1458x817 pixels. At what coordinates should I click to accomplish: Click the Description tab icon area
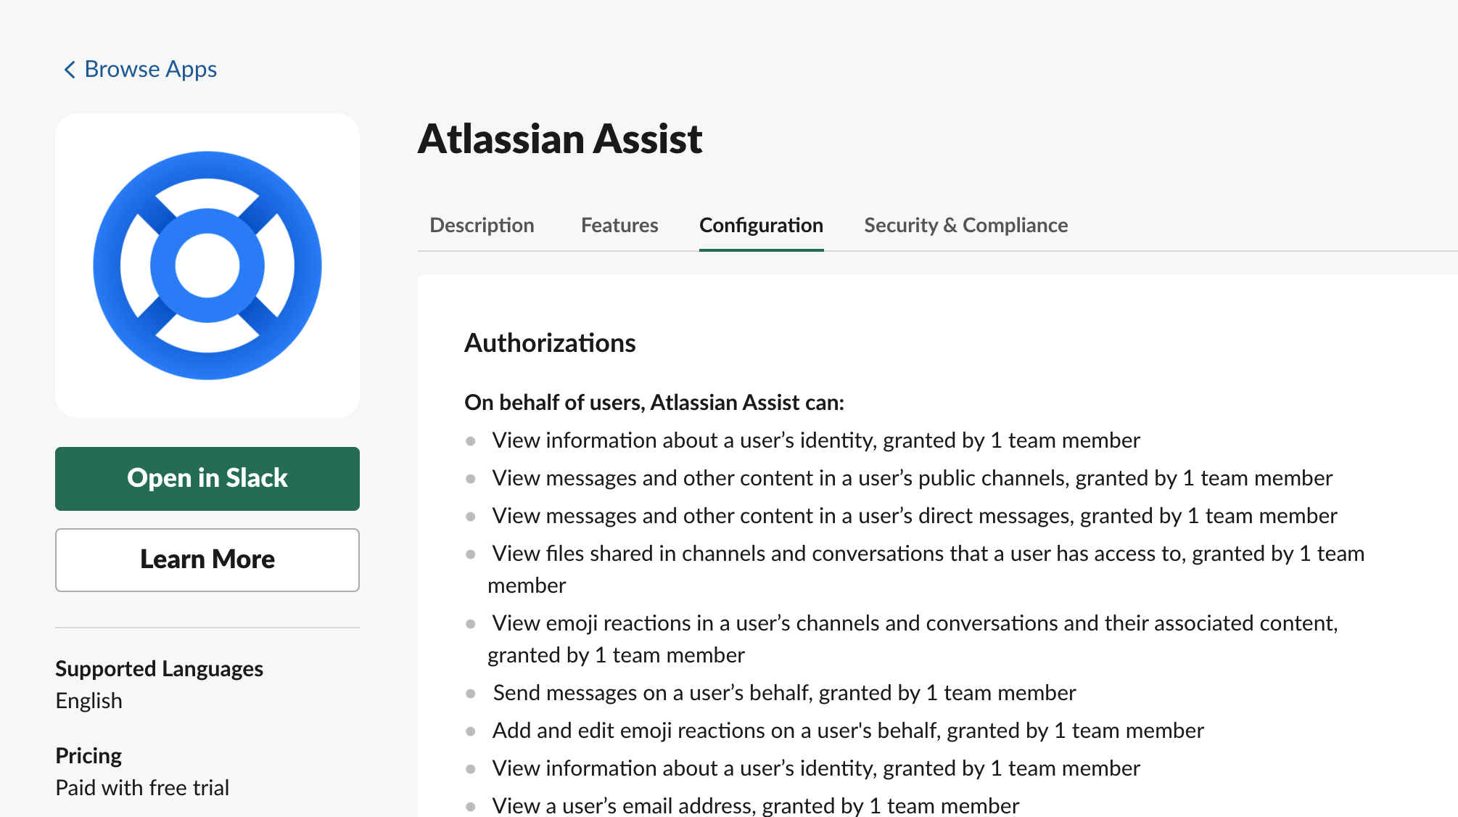coord(482,225)
